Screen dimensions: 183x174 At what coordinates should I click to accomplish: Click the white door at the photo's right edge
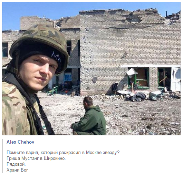[176, 79]
